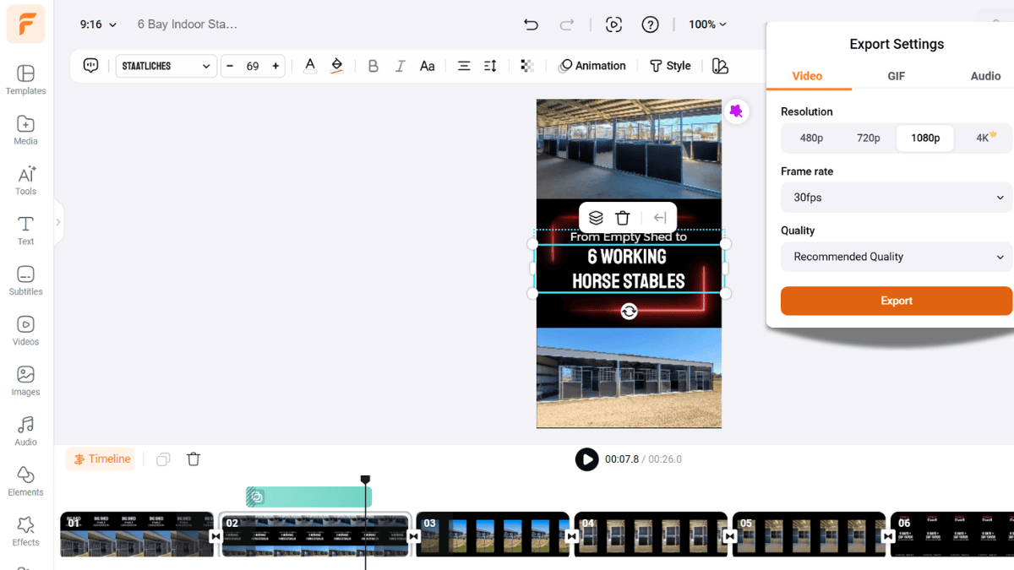Toggle italic text formatting
The height and width of the screenshot is (570, 1014).
coord(400,66)
